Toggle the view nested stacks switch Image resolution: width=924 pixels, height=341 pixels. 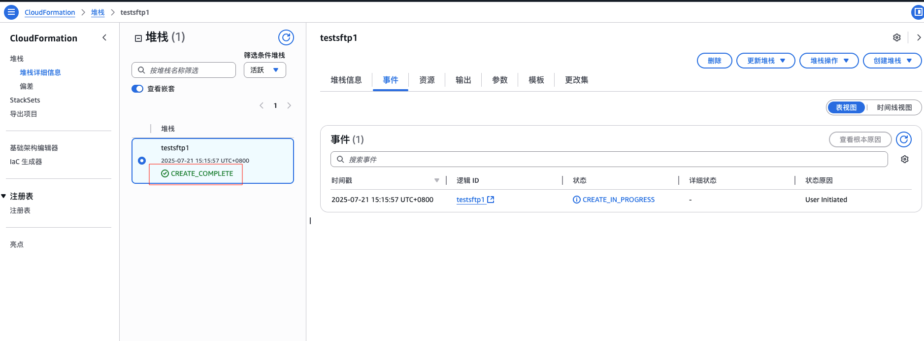137,89
